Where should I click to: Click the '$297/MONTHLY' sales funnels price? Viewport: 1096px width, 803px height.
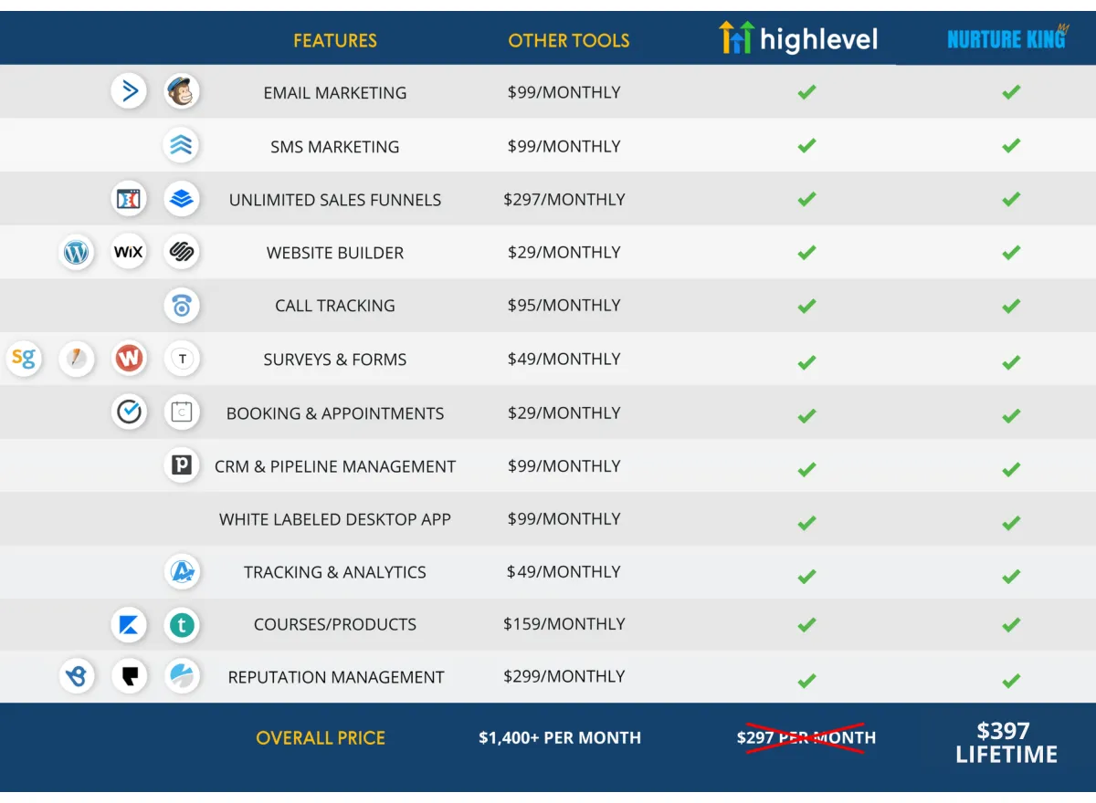coord(564,199)
